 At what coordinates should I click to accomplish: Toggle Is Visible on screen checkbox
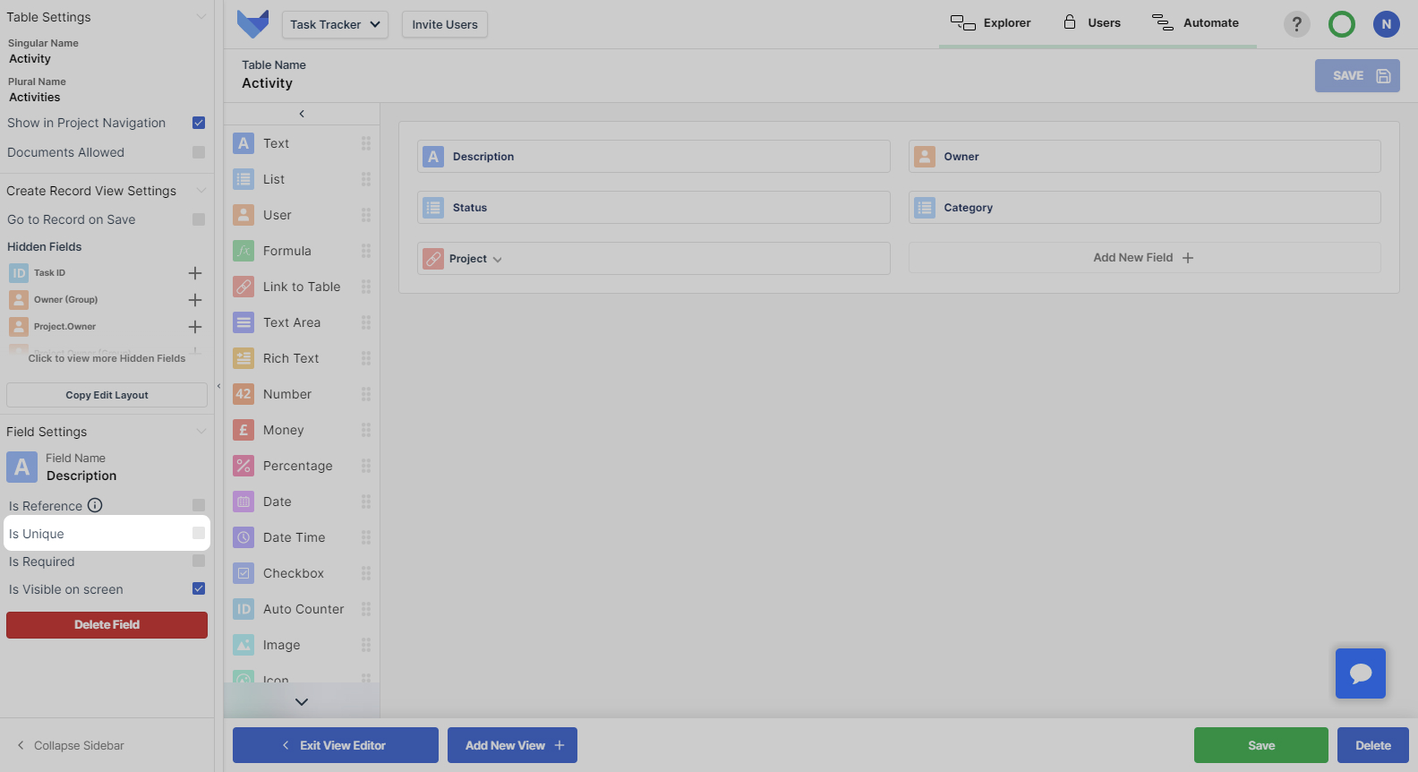click(x=199, y=588)
